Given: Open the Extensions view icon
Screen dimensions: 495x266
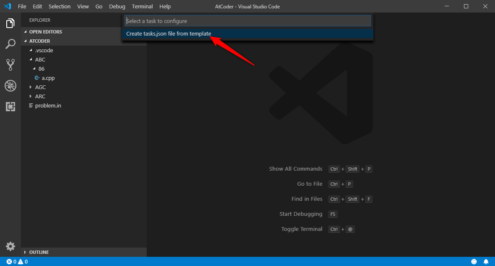Looking at the screenshot, I should 10,107.
